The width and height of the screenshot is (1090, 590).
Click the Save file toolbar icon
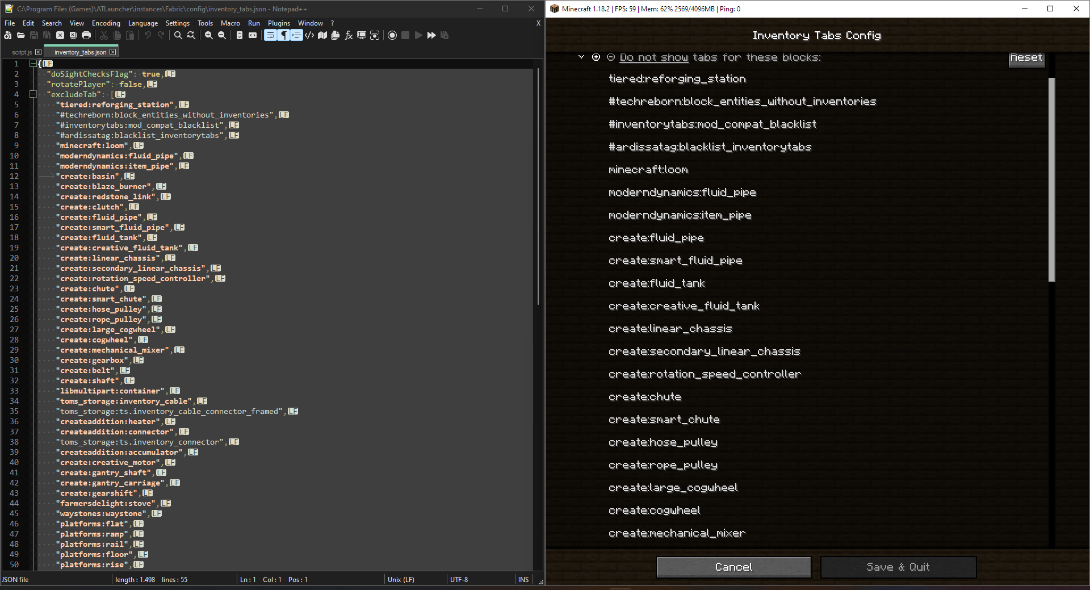tap(34, 35)
